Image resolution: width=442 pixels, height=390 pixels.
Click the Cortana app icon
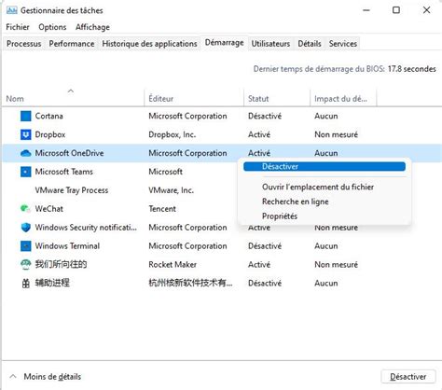click(25, 116)
